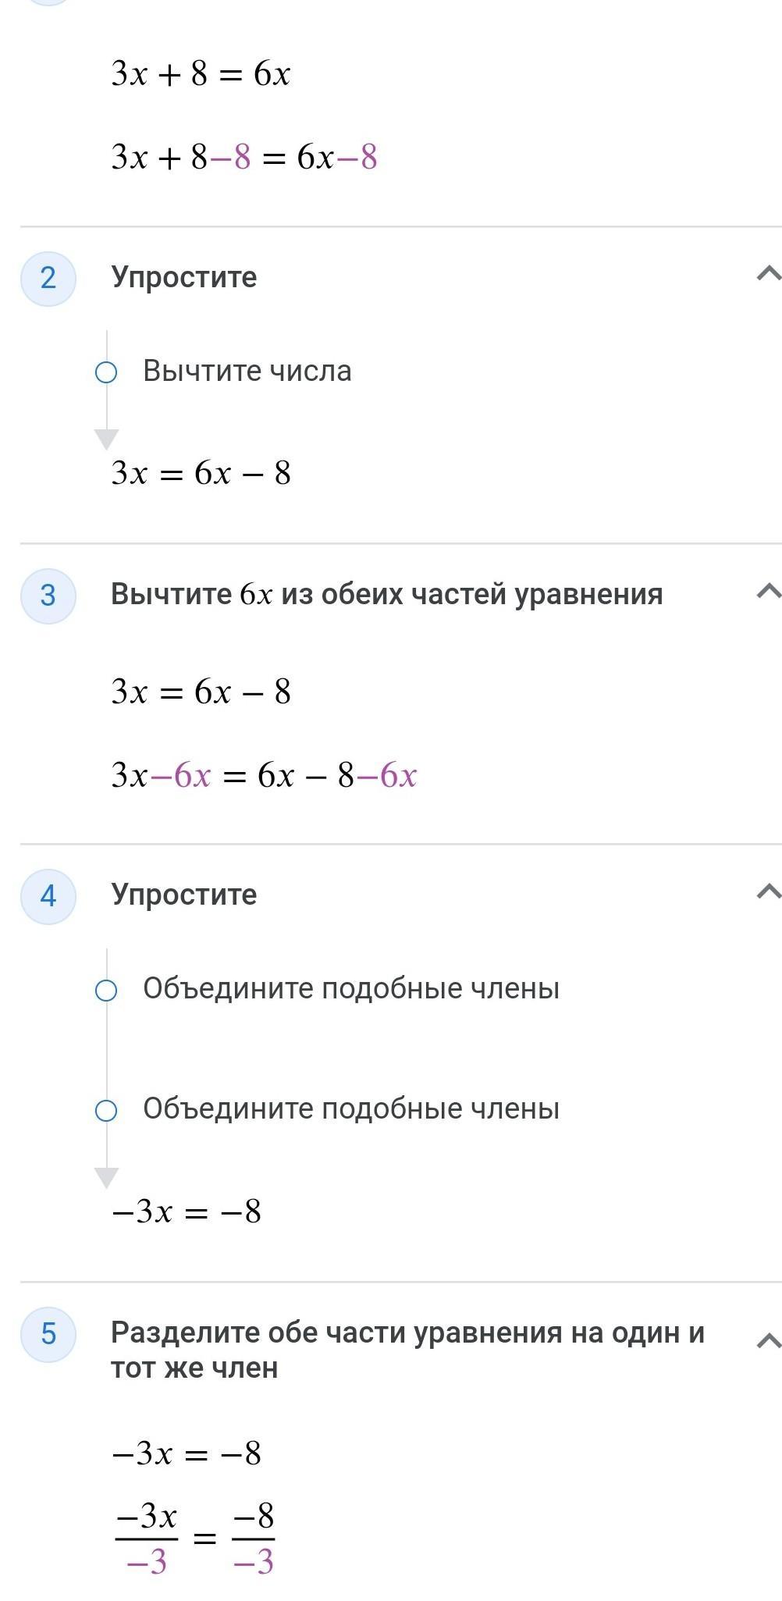Select first Объедините подобные члены circle

tap(106, 991)
